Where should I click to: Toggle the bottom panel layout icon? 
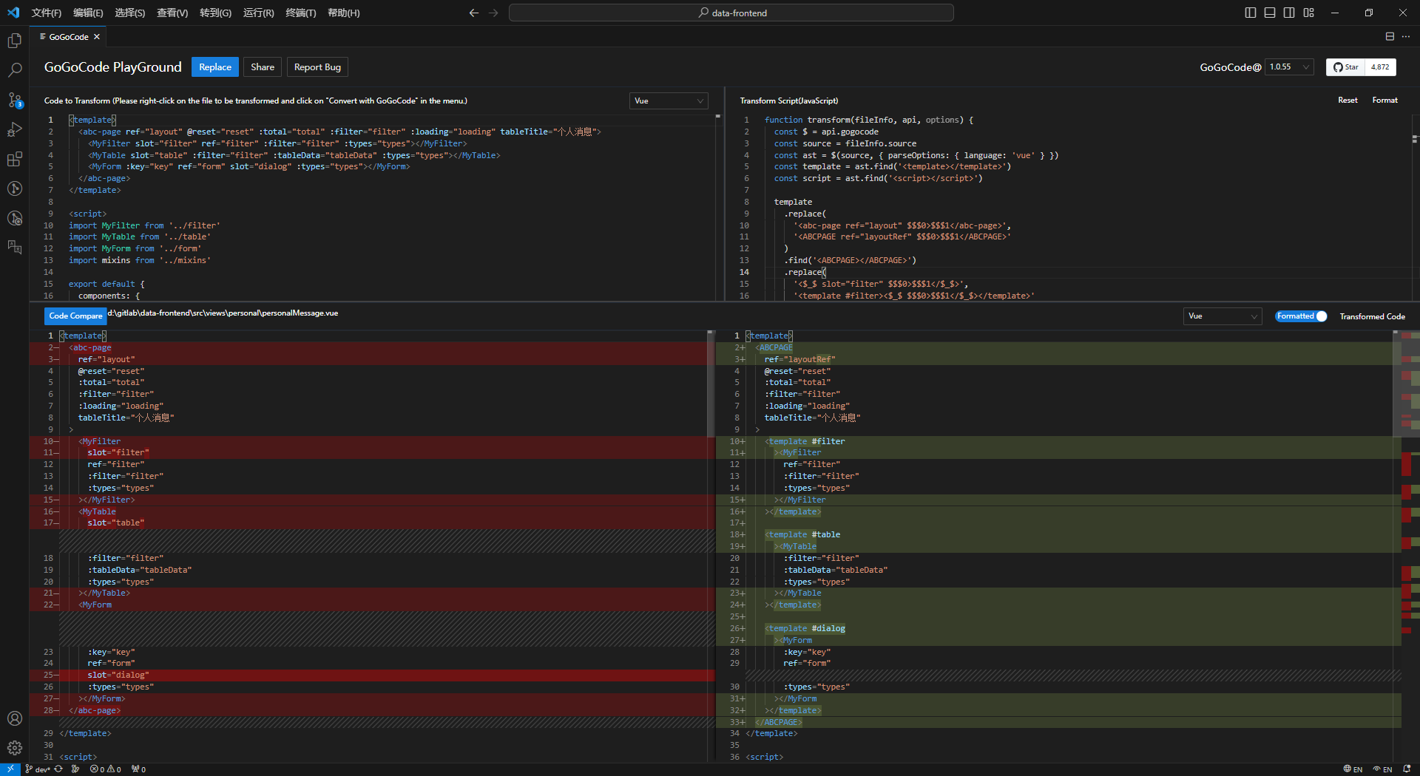coord(1270,13)
